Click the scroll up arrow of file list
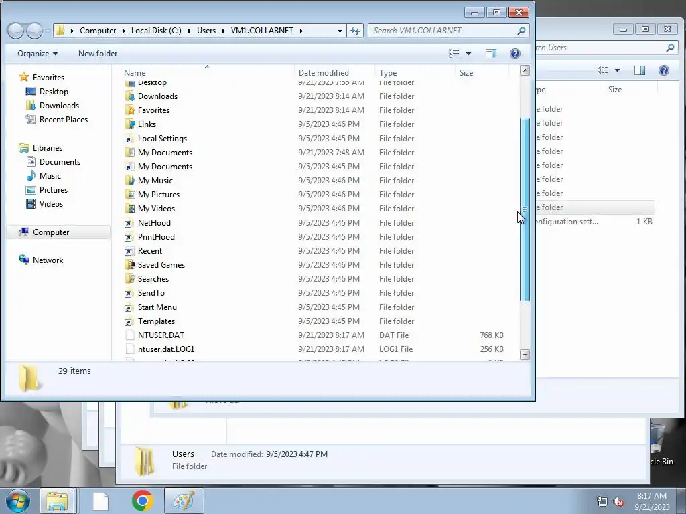The width and height of the screenshot is (686, 514). click(x=525, y=70)
